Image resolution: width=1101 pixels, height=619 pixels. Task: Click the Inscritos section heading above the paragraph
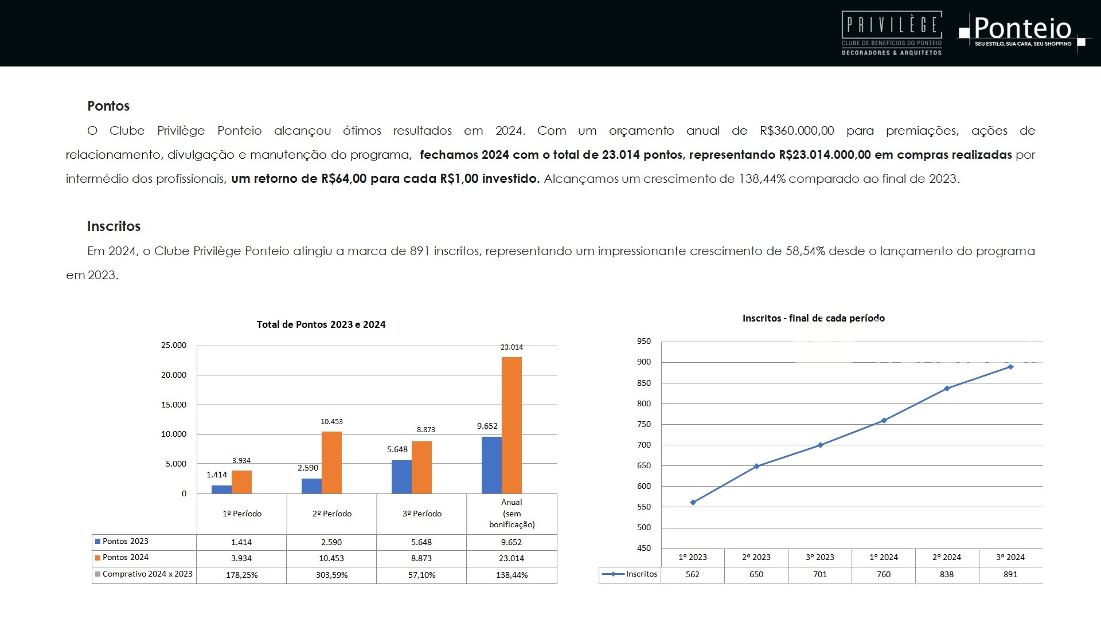[x=114, y=226]
